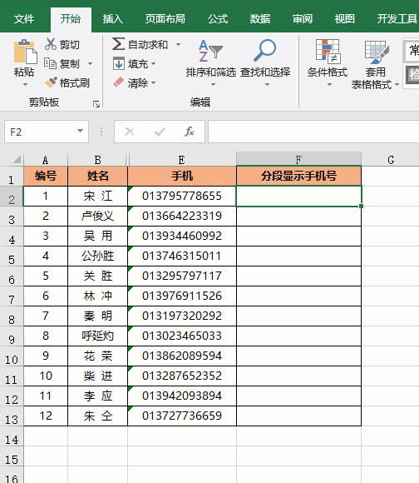Switch to the Developer (开发工具) tab
Screen dimensions: 419x483
point(397,19)
